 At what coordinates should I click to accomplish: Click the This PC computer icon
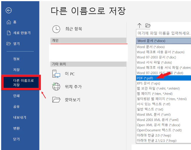tap(56, 74)
